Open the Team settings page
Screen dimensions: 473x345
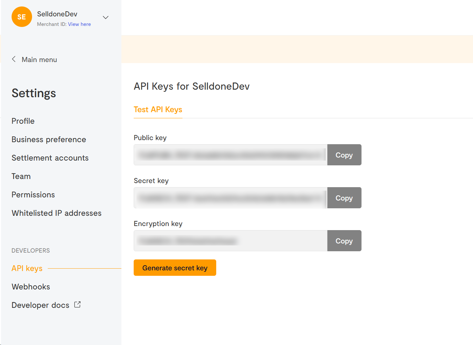[21, 176]
